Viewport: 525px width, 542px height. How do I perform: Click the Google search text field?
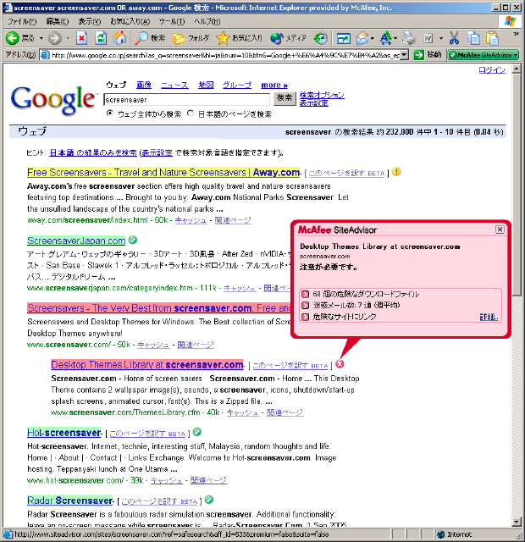pos(186,100)
